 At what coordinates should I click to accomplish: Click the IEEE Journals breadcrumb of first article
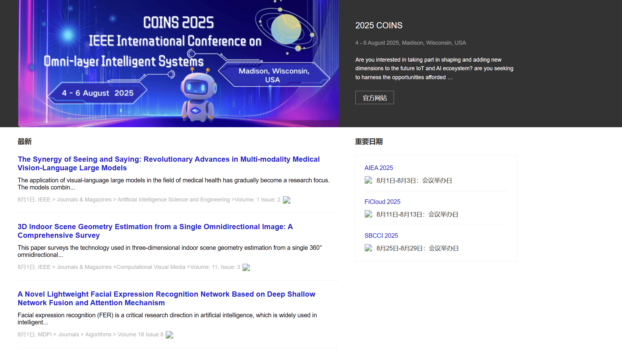pyautogui.click(x=74, y=200)
